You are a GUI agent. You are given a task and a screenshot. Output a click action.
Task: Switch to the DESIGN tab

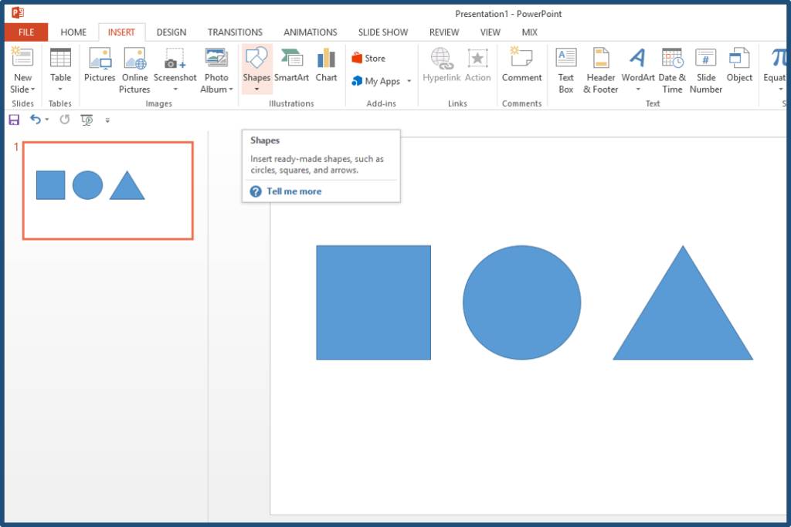click(x=171, y=32)
